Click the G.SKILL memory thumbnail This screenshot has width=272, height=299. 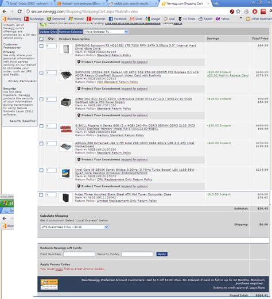coord(66,129)
